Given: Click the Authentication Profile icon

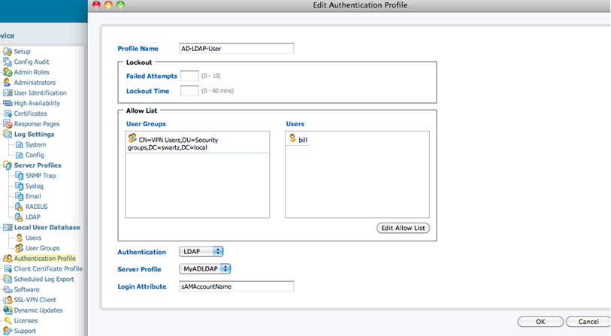Looking at the screenshot, I should coord(8,259).
